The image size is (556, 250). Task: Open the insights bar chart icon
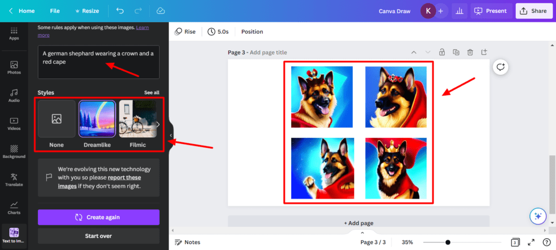point(459,11)
